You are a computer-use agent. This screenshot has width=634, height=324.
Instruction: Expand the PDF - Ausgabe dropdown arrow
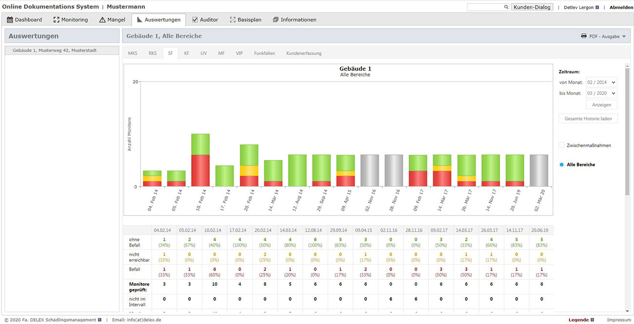pyautogui.click(x=624, y=36)
